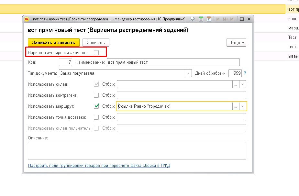This screenshot has width=299, height=196.
Task: Select lowercase 'тест' row in background list
Action: (292, 47)
